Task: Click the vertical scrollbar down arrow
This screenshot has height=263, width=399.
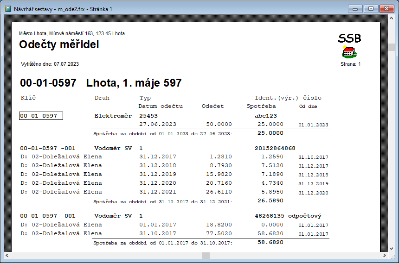Action: tap(392, 248)
